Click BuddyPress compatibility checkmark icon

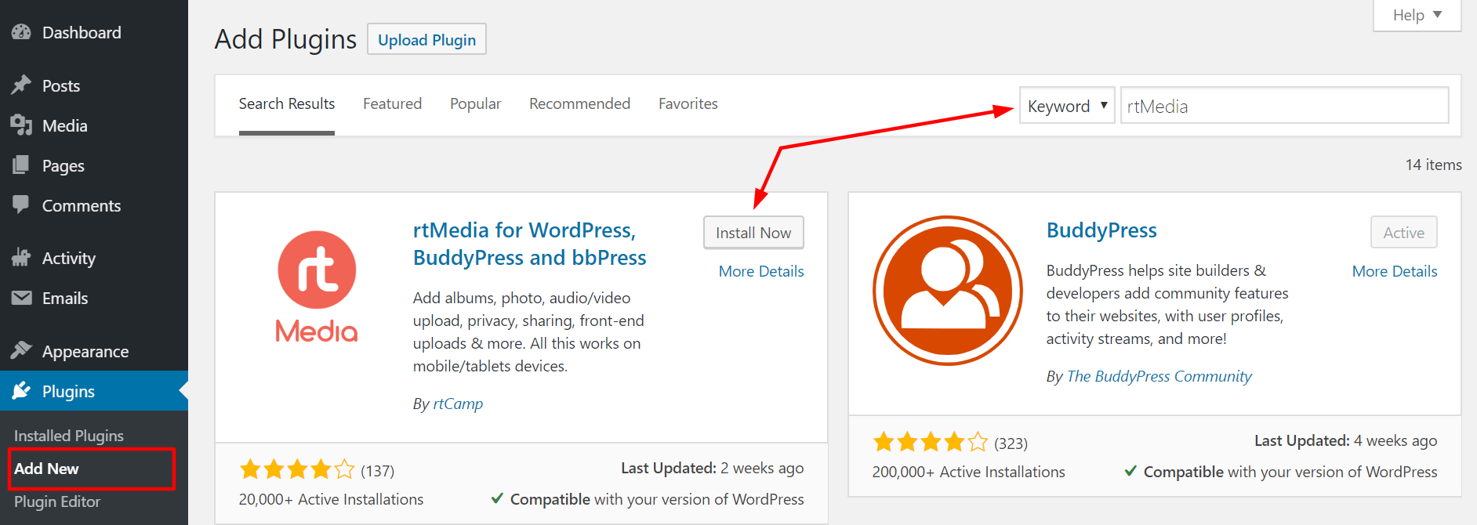1130,471
